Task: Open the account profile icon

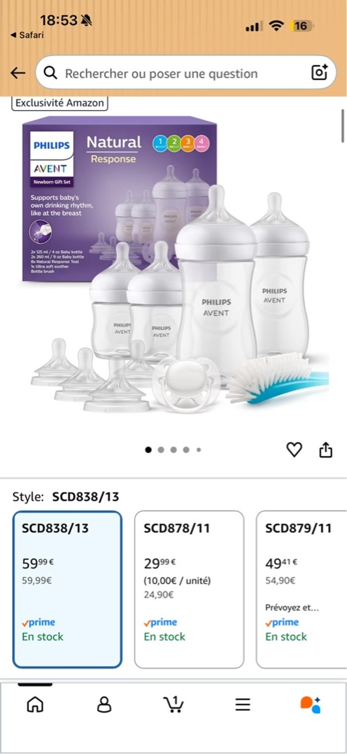Action: pos(104,704)
